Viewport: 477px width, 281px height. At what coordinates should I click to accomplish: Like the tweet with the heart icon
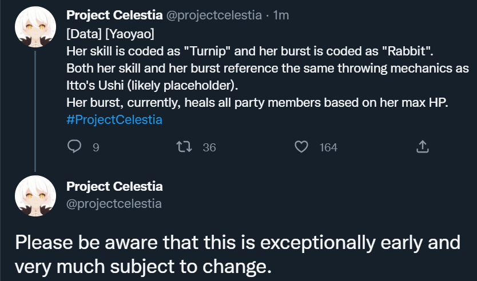(301, 147)
